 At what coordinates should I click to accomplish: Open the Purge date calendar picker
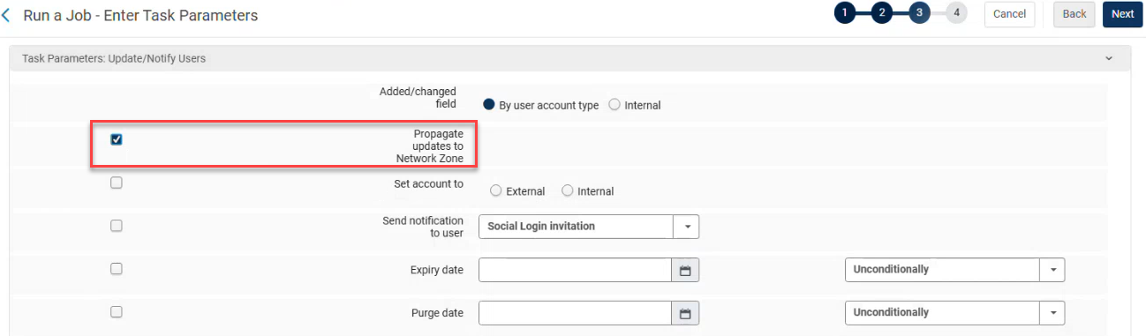click(685, 313)
